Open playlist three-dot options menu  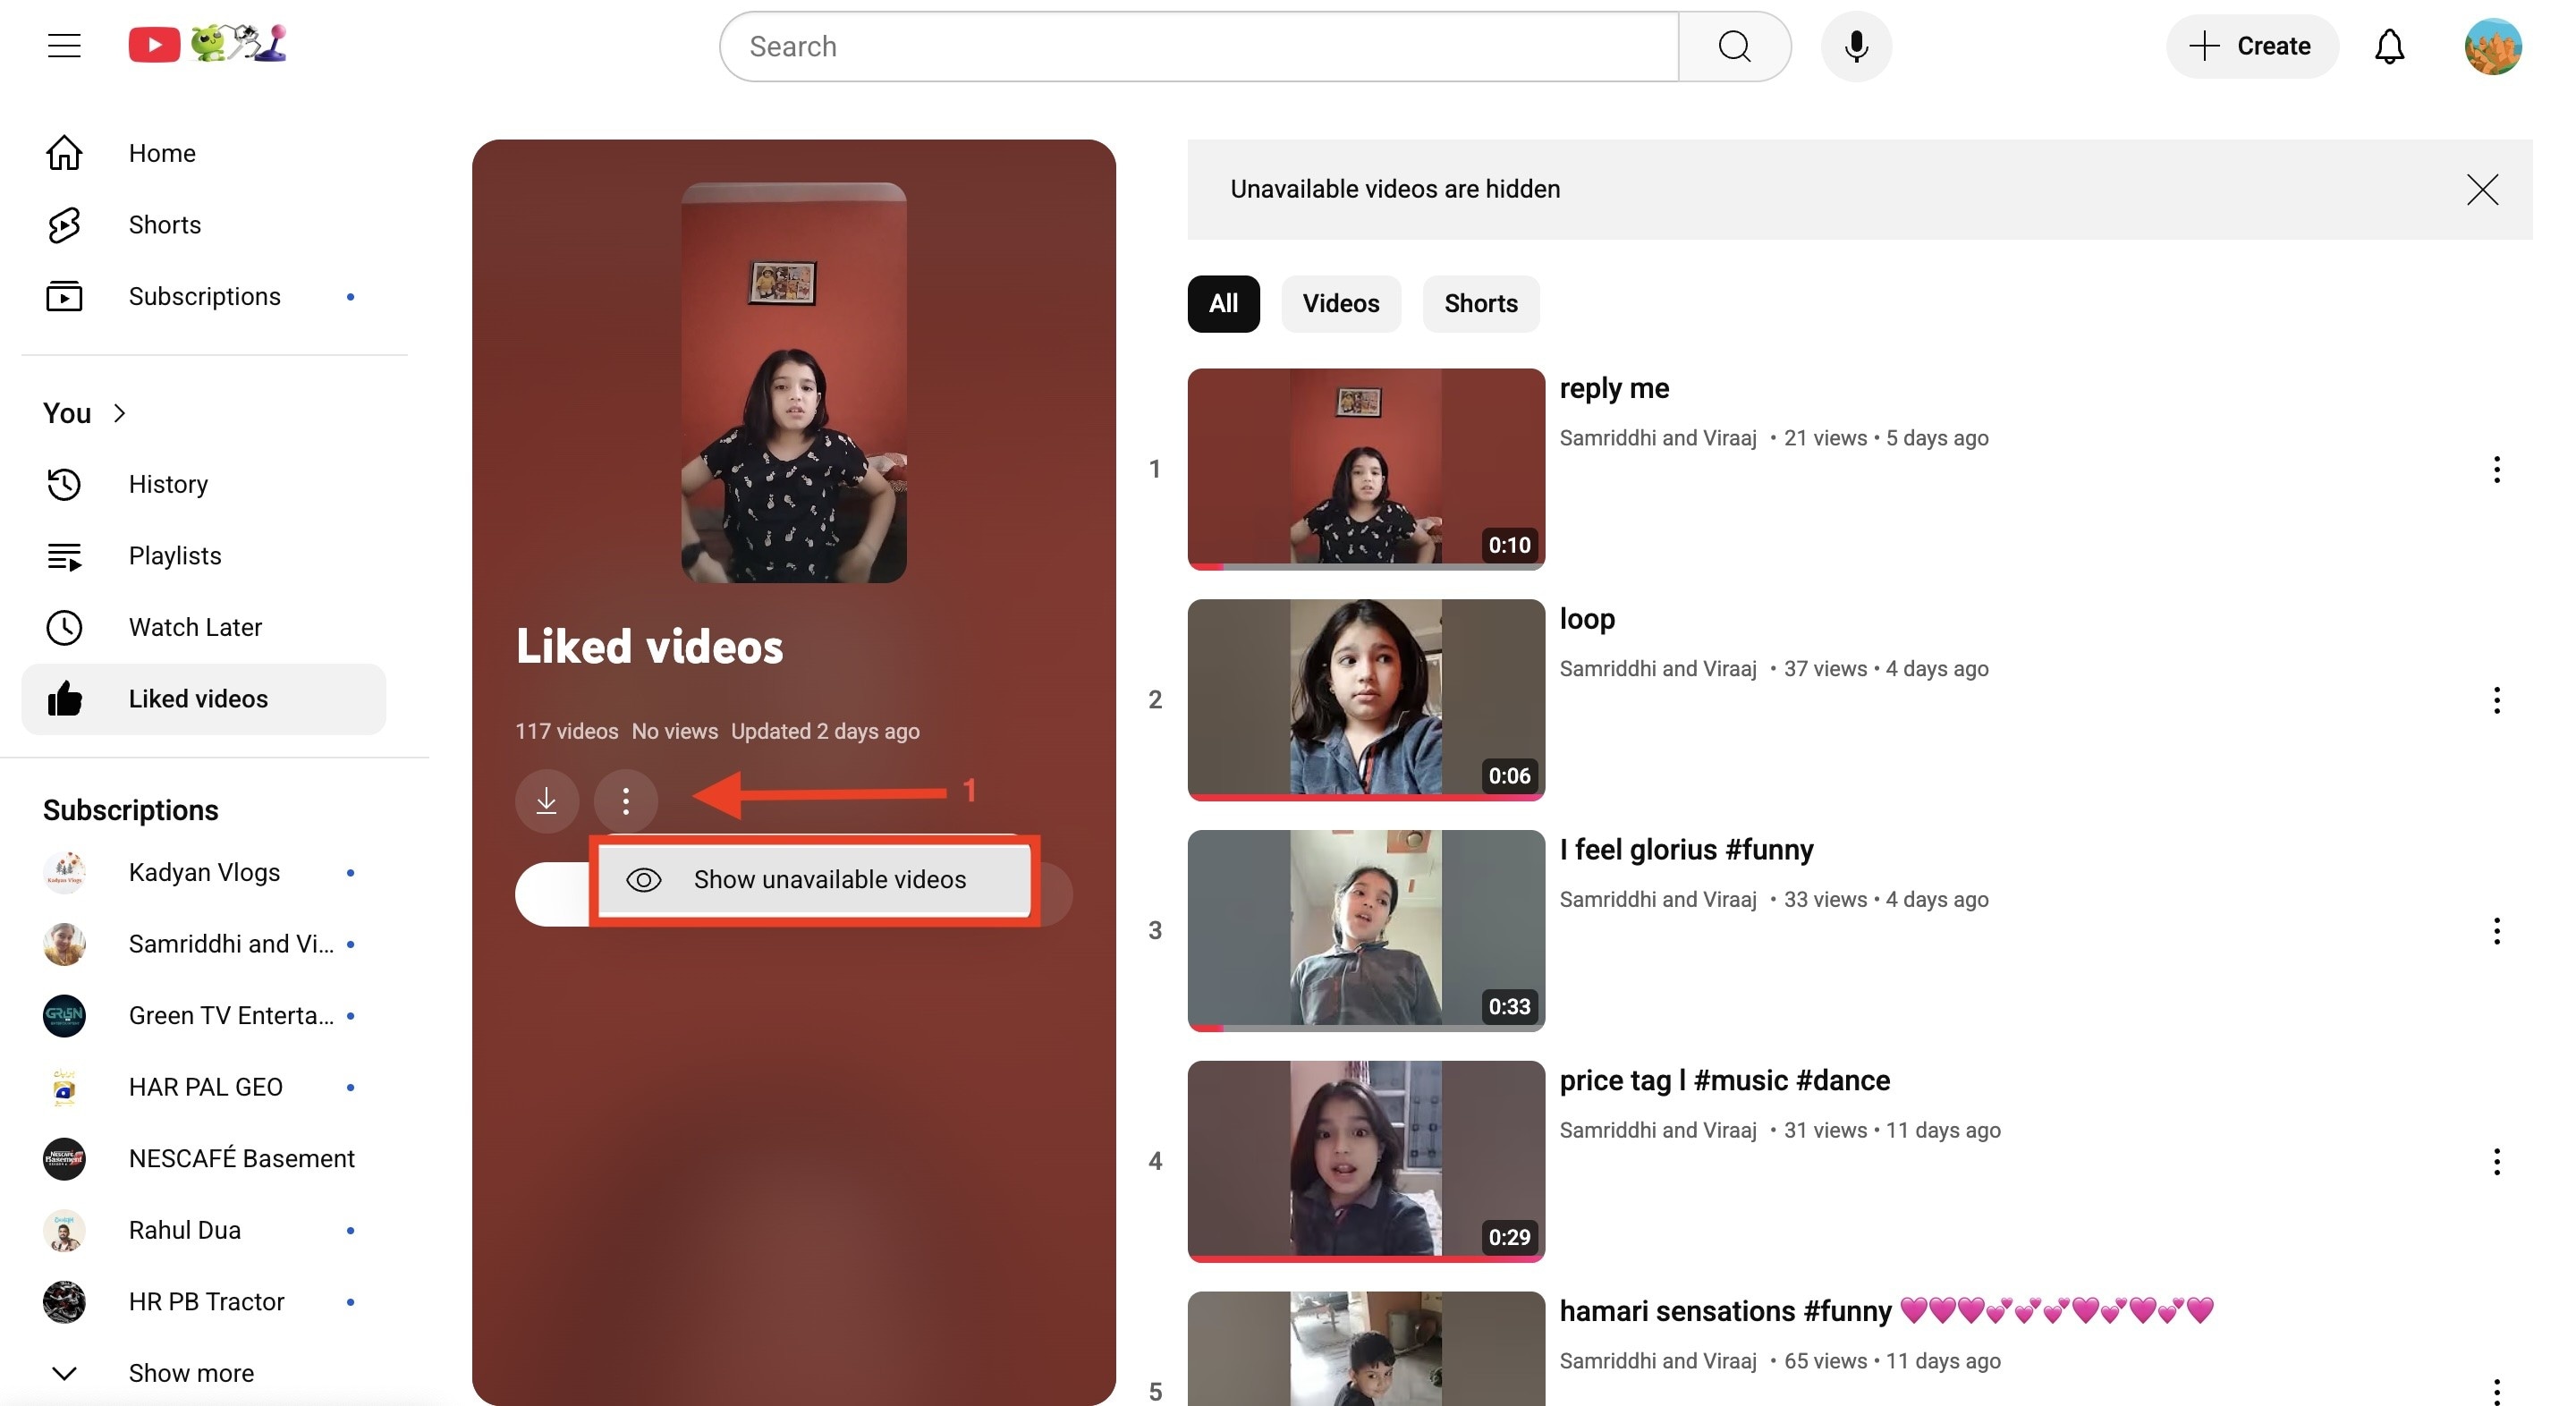tap(626, 801)
